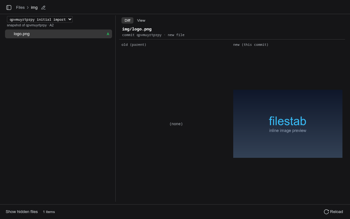Image resolution: width=350 pixels, height=219 pixels.
Task: Click the old (parent) column header
Action: 134,45
